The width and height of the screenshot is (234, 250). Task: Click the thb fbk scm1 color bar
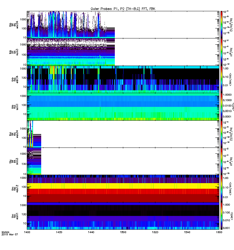[x=221, y=107]
